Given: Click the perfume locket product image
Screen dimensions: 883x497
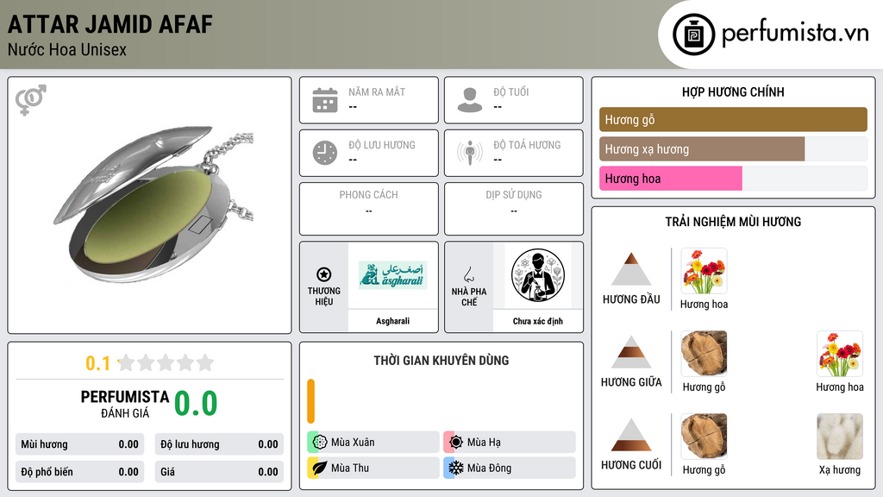Looking at the screenshot, I should coord(155,204).
